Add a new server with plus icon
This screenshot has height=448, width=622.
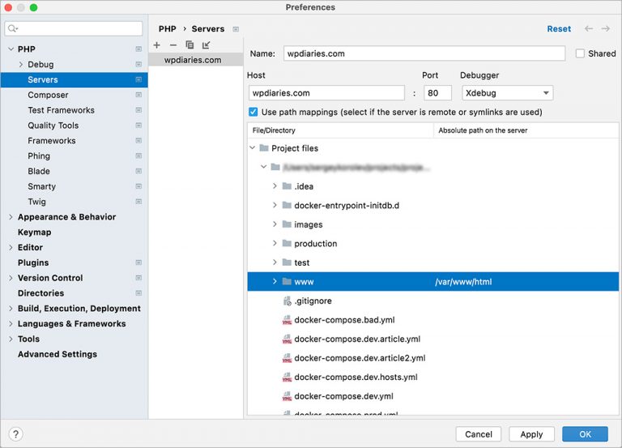(x=156, y=45)
